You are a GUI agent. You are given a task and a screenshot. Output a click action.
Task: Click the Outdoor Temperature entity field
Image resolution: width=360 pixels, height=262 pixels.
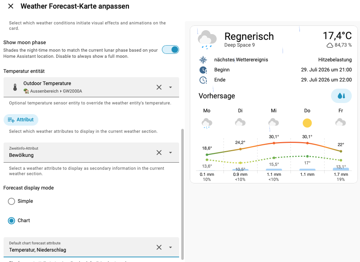coord(91,87)
